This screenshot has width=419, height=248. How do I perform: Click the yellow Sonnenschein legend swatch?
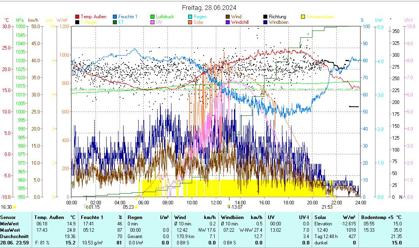point(303,17)
